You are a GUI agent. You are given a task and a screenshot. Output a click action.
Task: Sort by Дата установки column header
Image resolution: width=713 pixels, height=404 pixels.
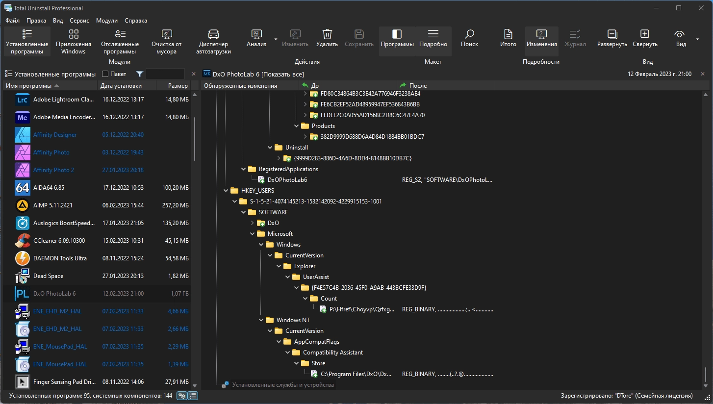click(x=121, y=86)
